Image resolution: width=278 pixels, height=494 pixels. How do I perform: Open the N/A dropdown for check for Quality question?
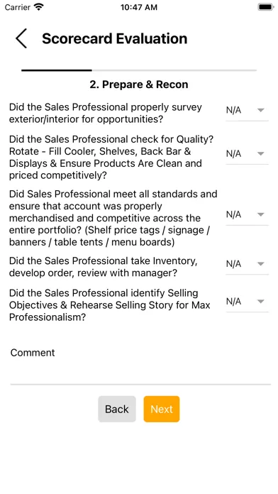click(x=247, y=154)
